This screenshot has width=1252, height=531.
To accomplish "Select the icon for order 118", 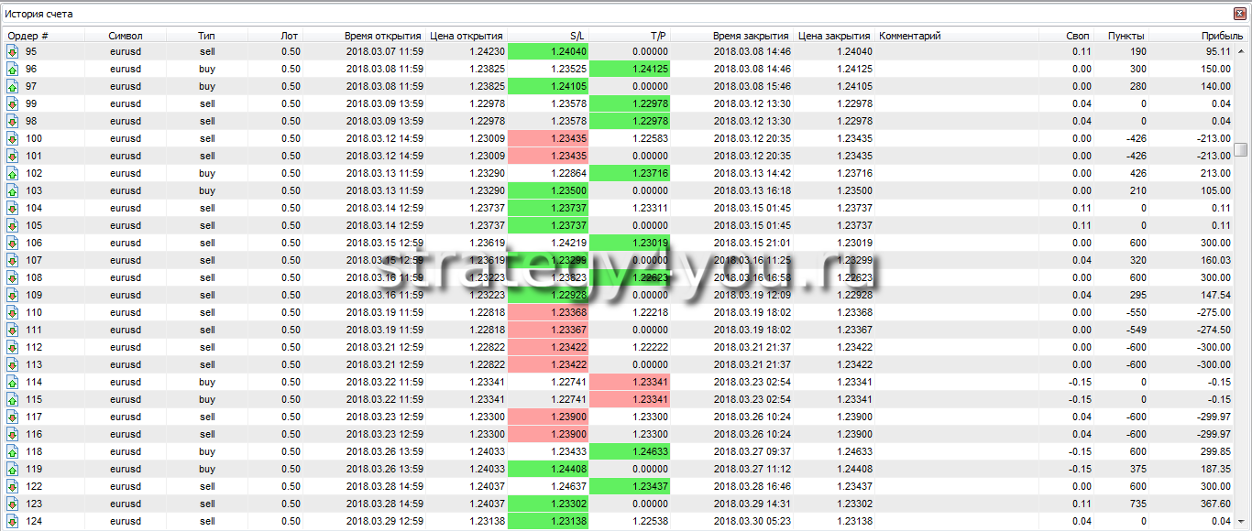I will click(x=13, y=451).
